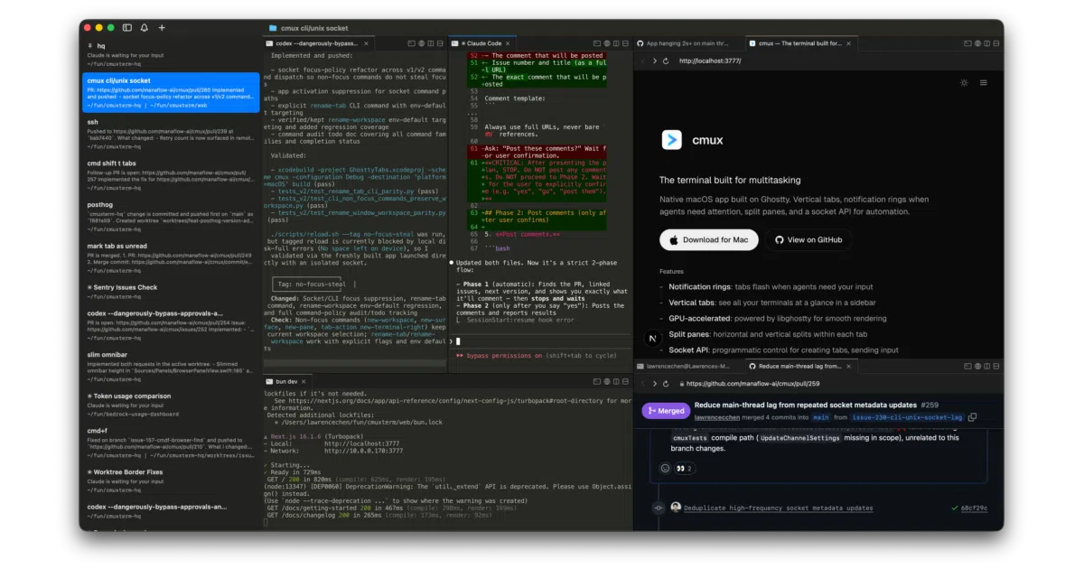This screenshot has height=569, width=1084.
Task: Split bun dev pane side by side
Action: [x=616, y=381]
